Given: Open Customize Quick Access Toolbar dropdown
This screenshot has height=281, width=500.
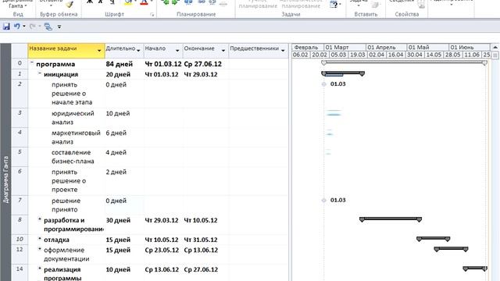Looking at the screenshot, I should click(59, 27).
